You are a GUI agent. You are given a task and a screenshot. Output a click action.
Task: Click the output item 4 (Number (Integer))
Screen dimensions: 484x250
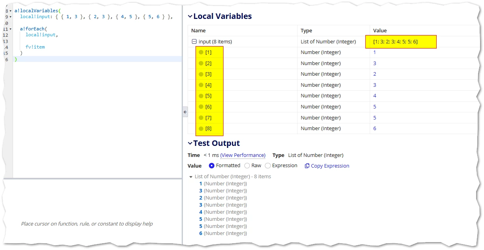(x=223, y=212)
